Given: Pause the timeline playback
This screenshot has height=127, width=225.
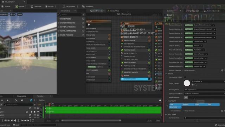Looking at the screenshot, I should coord(18,120).
